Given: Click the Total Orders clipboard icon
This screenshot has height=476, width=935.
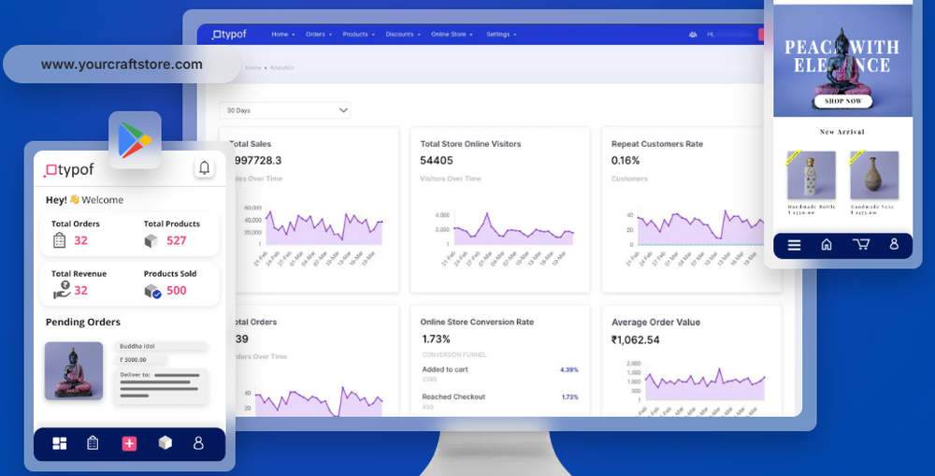Looking at the screenshot, I should 60,240.
